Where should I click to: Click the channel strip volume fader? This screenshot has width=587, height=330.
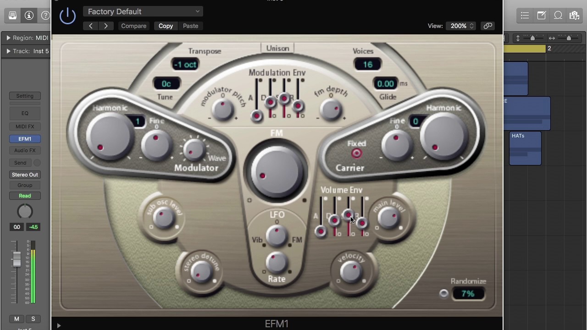(x=17, y=259)
